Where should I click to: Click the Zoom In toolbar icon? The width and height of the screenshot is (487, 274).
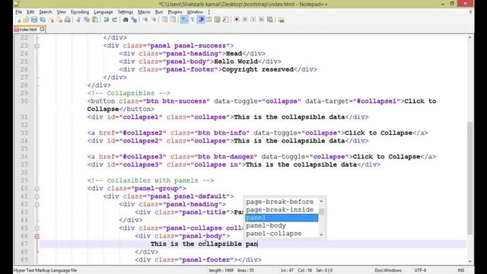145,20
